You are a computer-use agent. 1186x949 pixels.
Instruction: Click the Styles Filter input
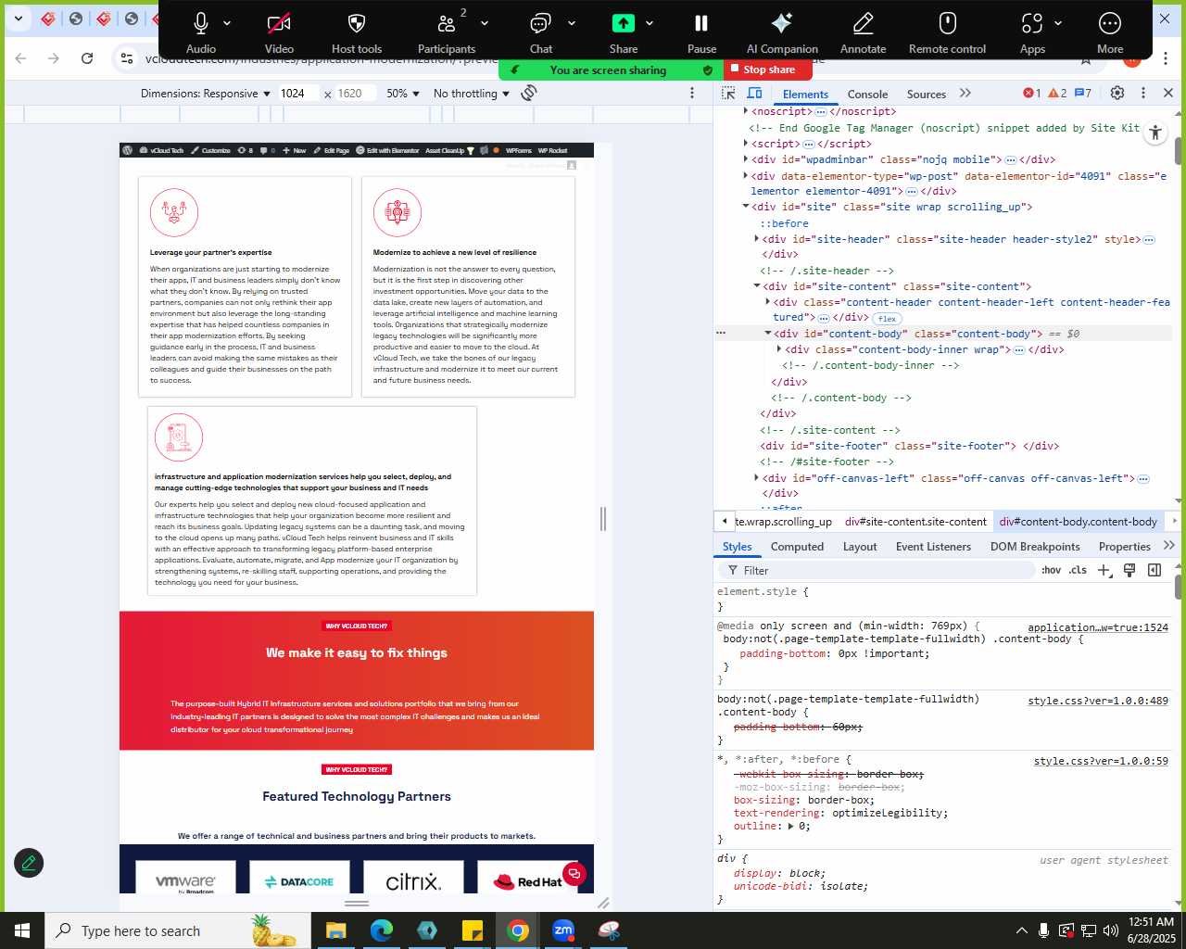(x=880, y=571)
